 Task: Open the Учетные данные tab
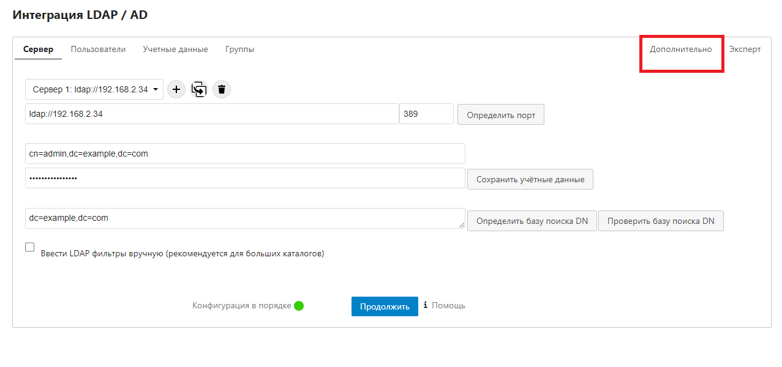(x=175, y=50)
